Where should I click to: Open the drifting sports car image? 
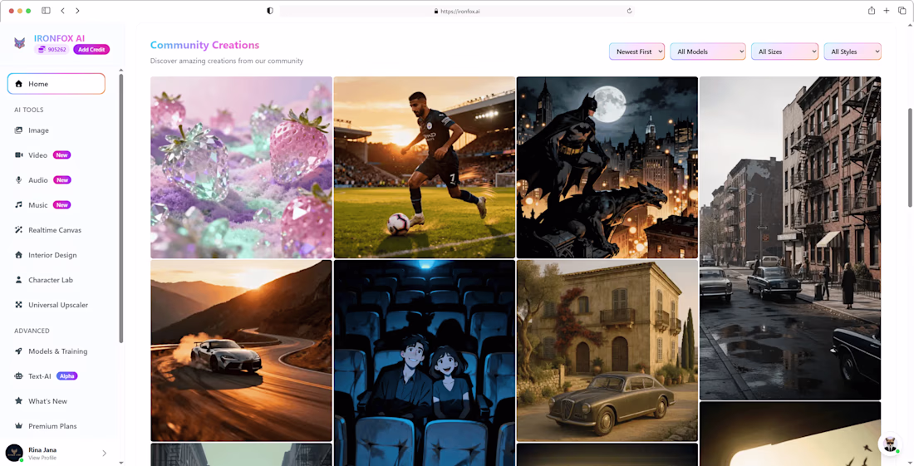click(x=241, y=351)
